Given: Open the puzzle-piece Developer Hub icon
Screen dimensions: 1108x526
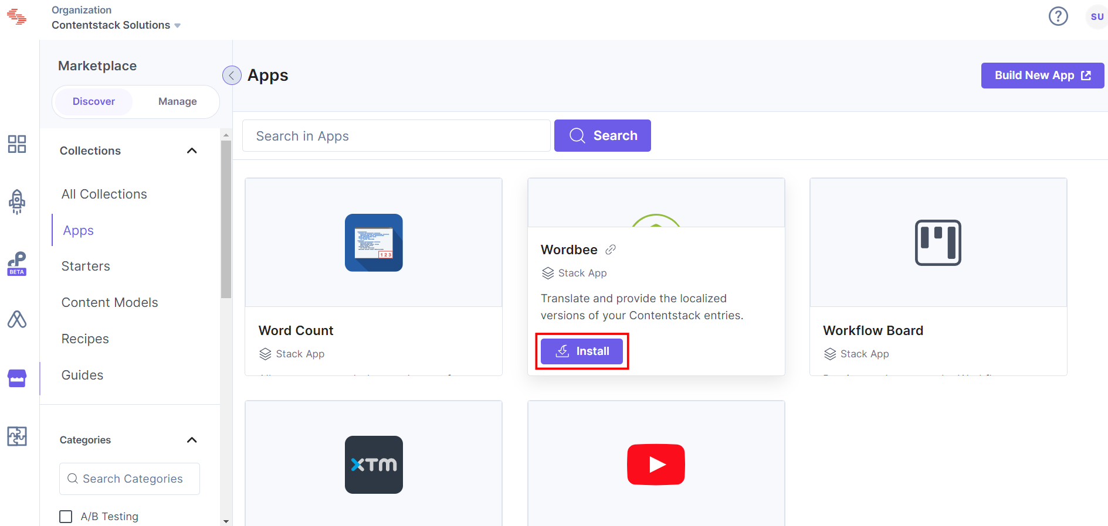Looking at the screenshot, I should point(17,436).
